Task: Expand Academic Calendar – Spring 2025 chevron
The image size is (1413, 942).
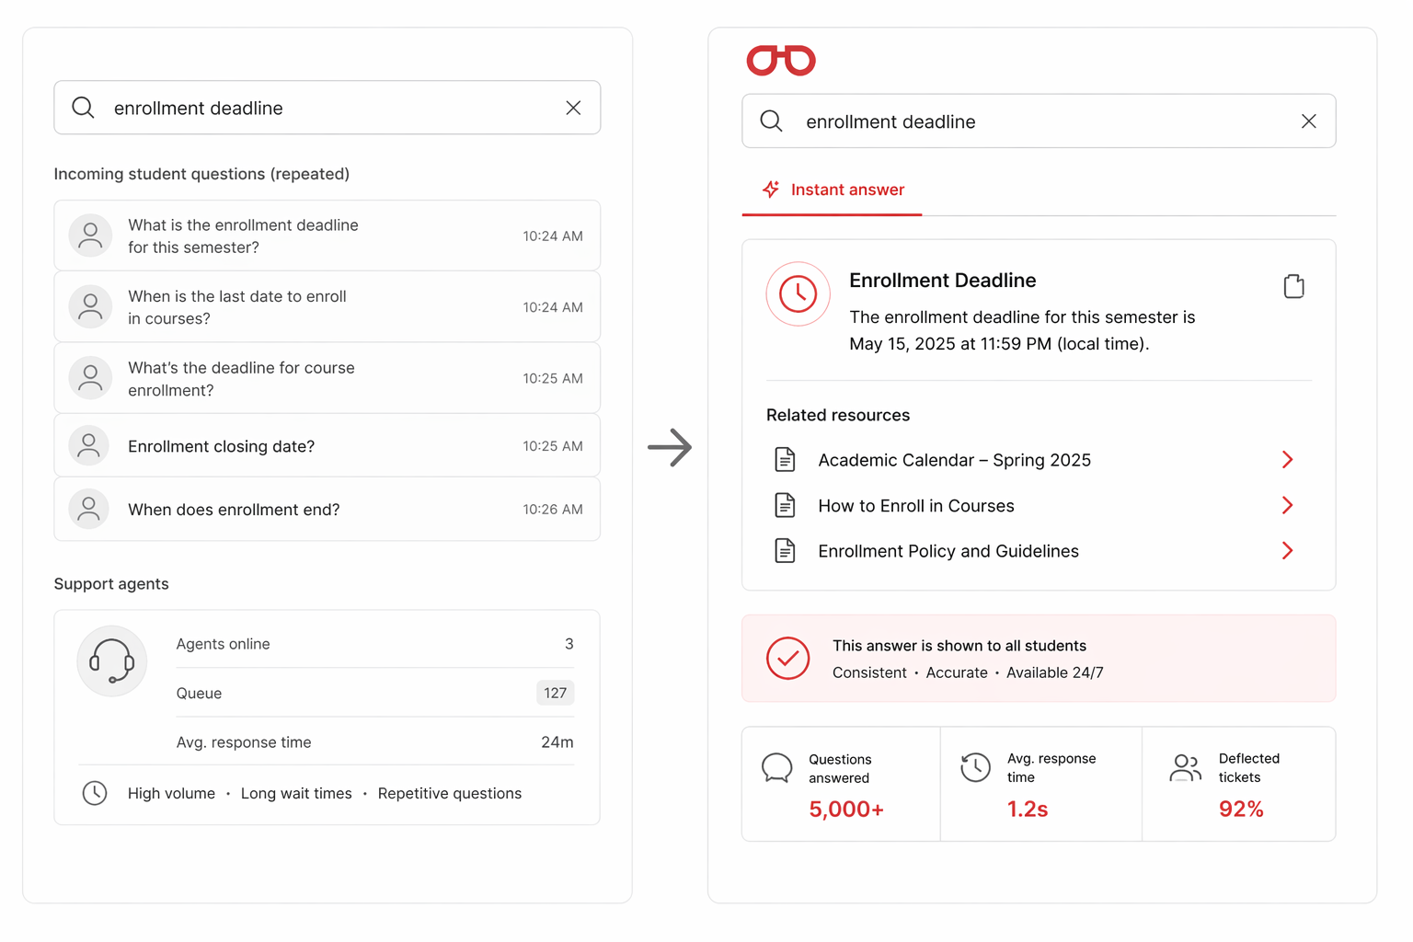Action: (1288, 460)
